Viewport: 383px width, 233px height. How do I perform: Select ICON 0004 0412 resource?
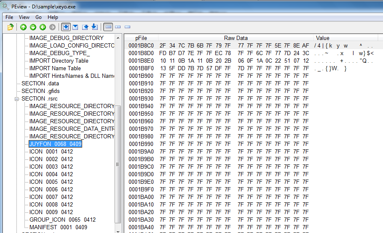tap(51, 174)
